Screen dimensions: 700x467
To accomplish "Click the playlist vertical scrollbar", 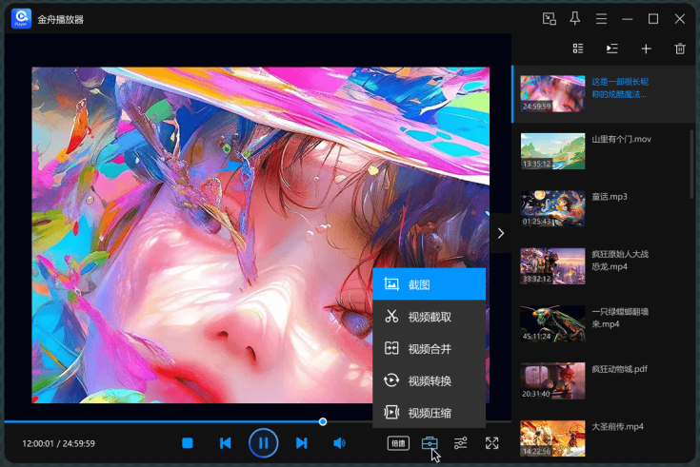I will [691, 164].
